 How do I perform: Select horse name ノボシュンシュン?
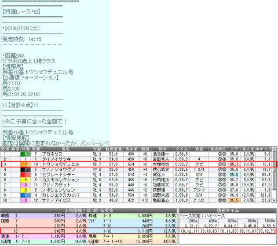tap(58, 190)
